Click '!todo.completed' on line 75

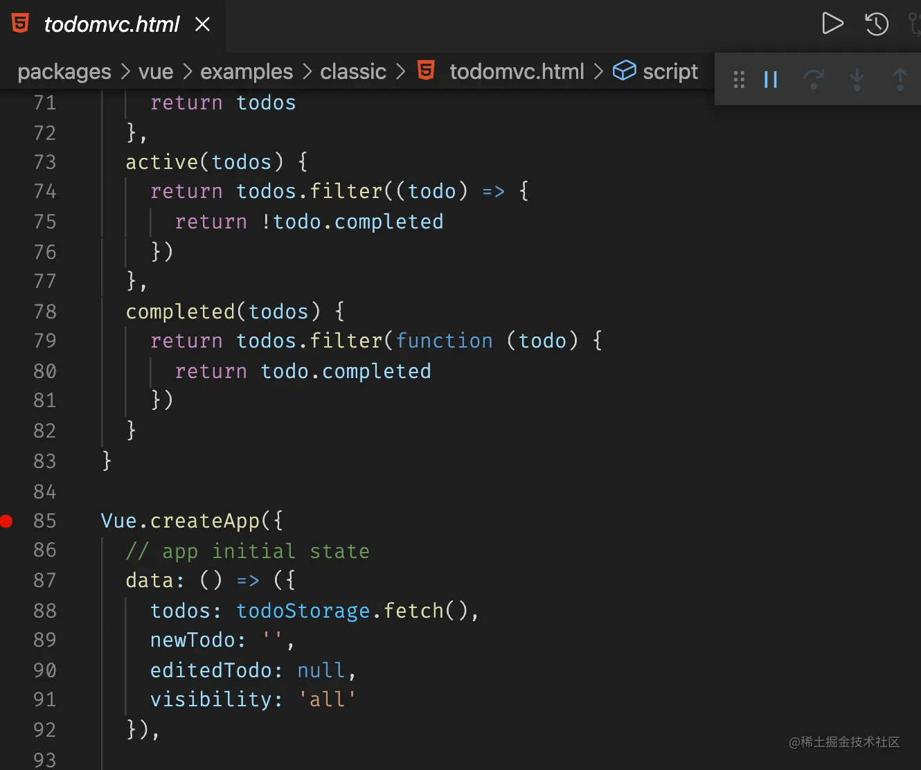tap(352, 222)
